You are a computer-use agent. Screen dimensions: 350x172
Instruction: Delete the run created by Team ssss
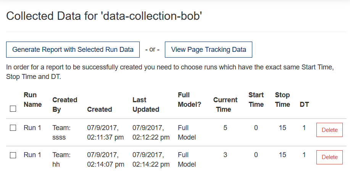329,130
